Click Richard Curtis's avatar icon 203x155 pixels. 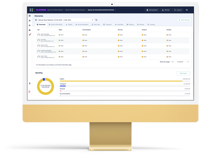pyautogui.click(x=39, y=46)
